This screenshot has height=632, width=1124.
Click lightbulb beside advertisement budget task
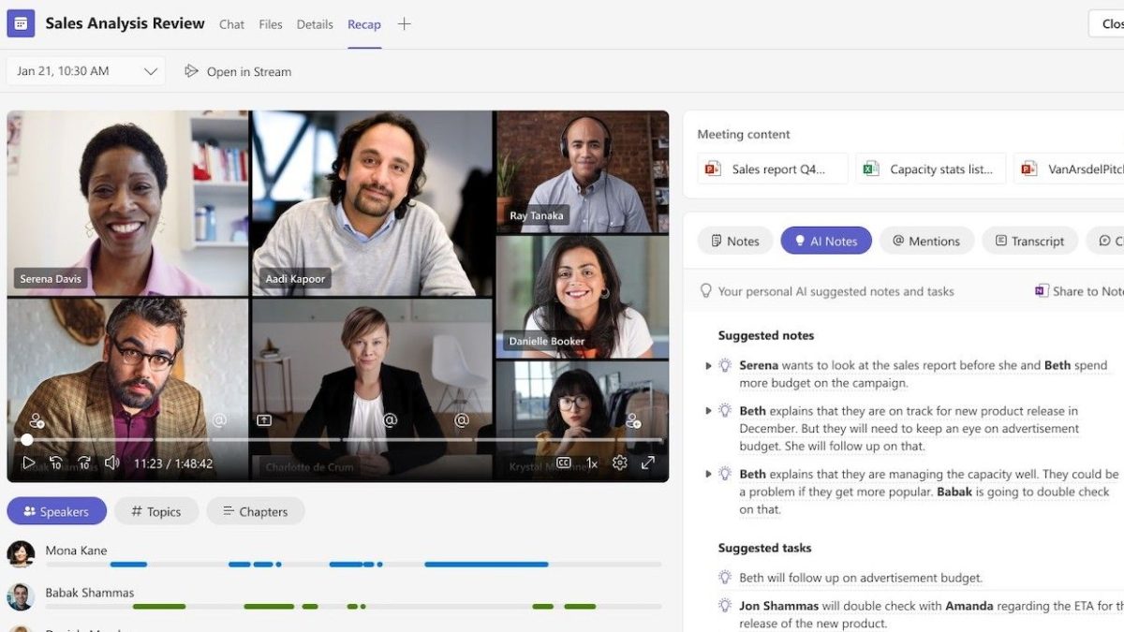click(x=725, y=578)
